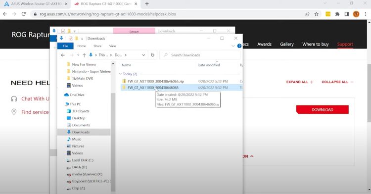Select Extract tab in background Explorer window
The height and width of the screenshot is (194, 371).
[x=134, y=32]
